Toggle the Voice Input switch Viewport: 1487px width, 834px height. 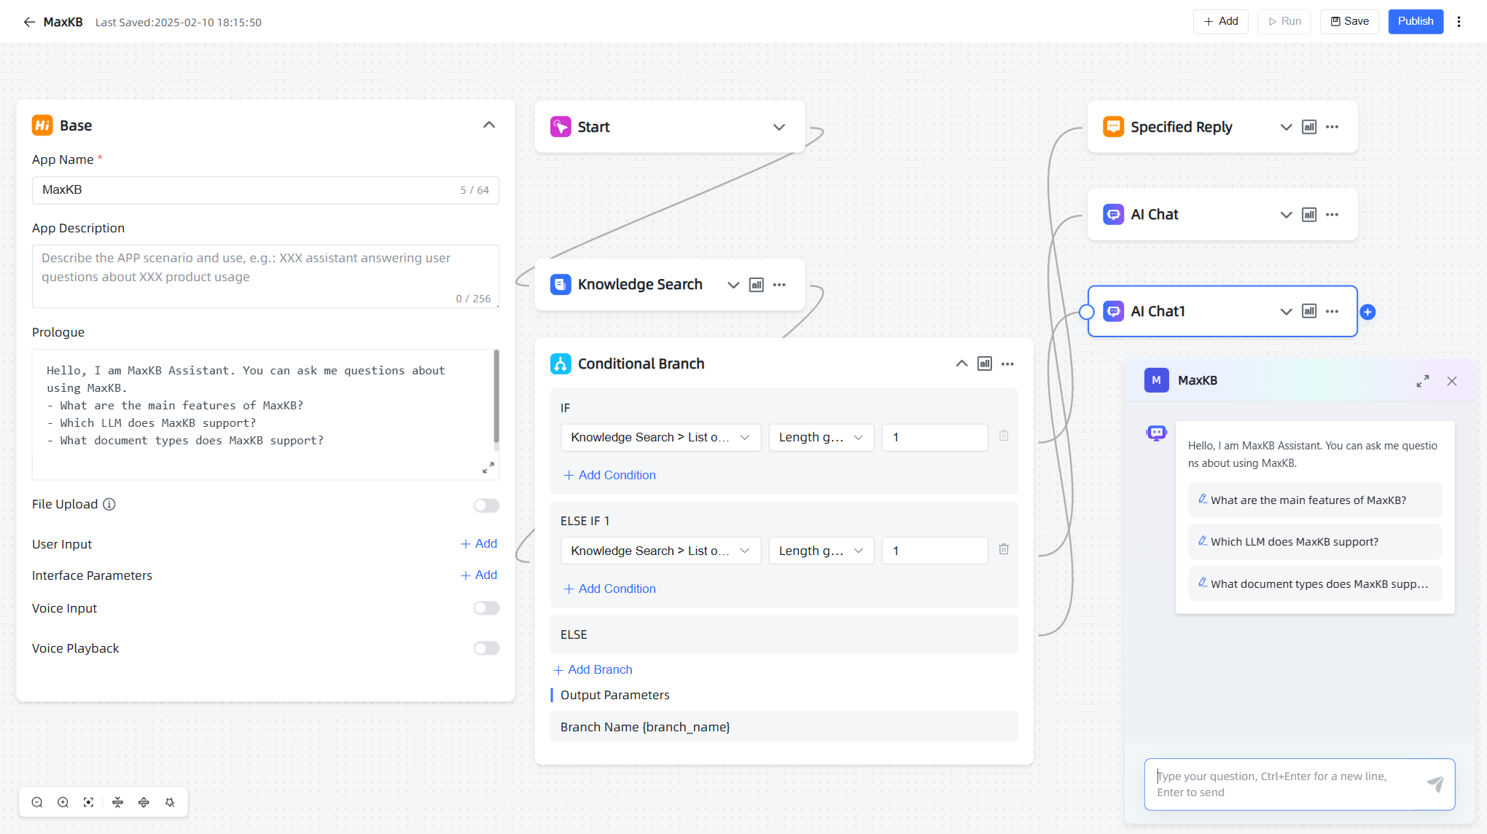(x=486, y=608)
